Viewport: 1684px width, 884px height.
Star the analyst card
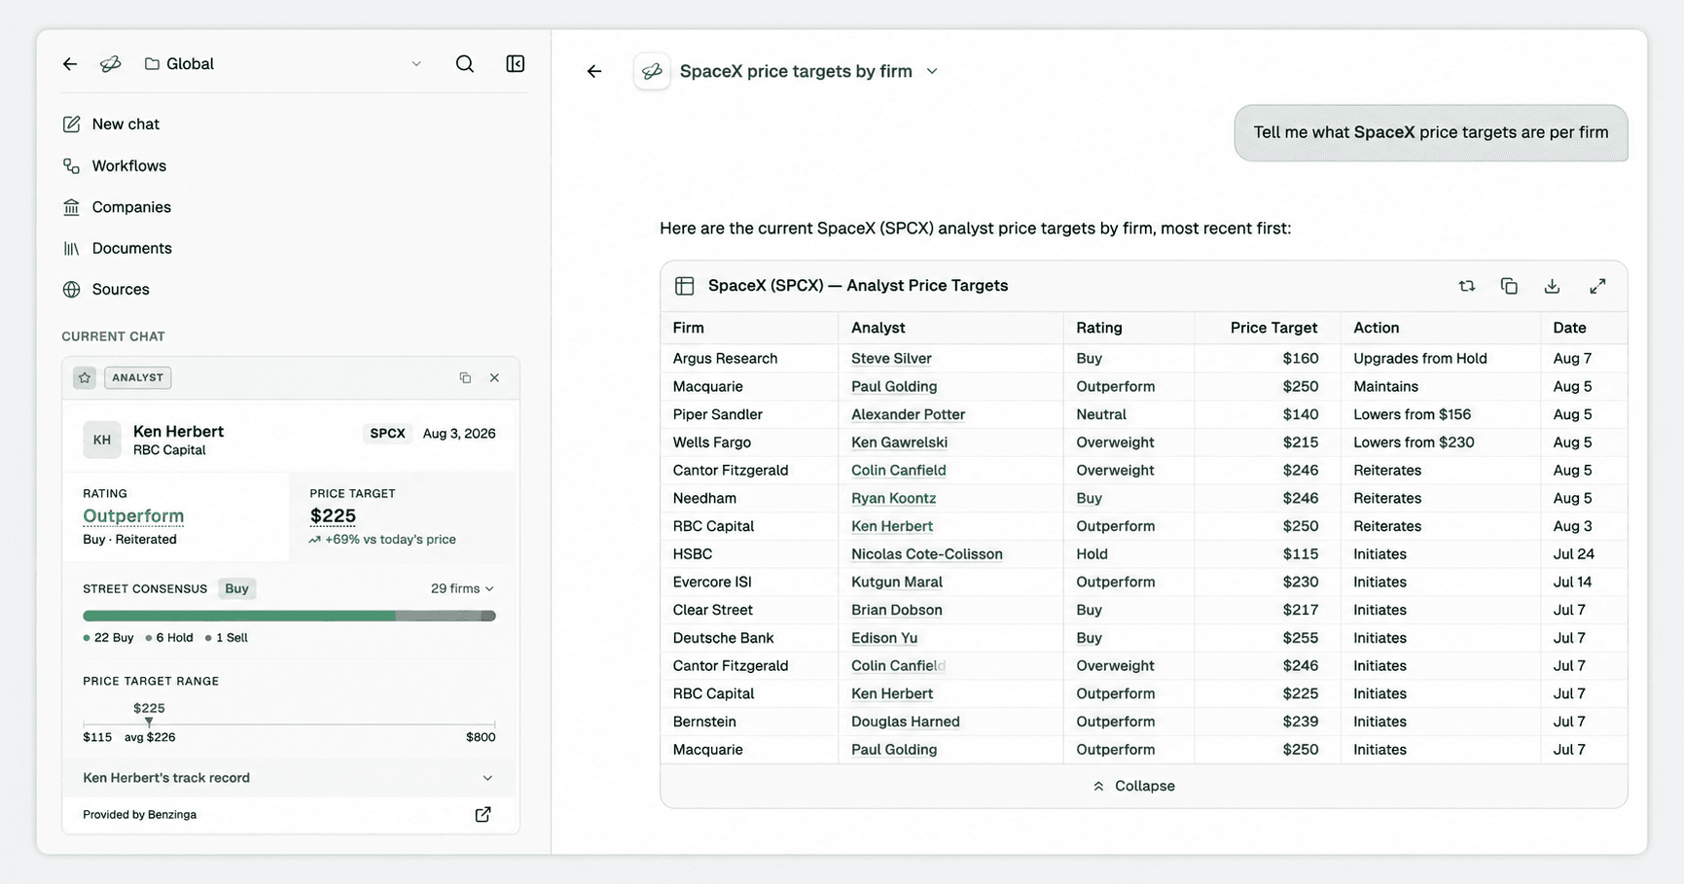point(85,377)
